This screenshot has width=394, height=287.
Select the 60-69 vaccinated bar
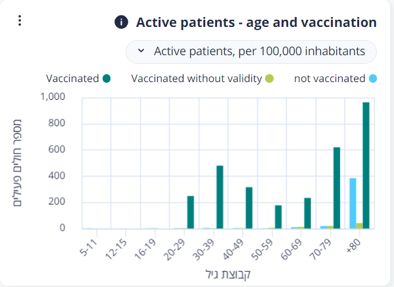pos(308,213)
